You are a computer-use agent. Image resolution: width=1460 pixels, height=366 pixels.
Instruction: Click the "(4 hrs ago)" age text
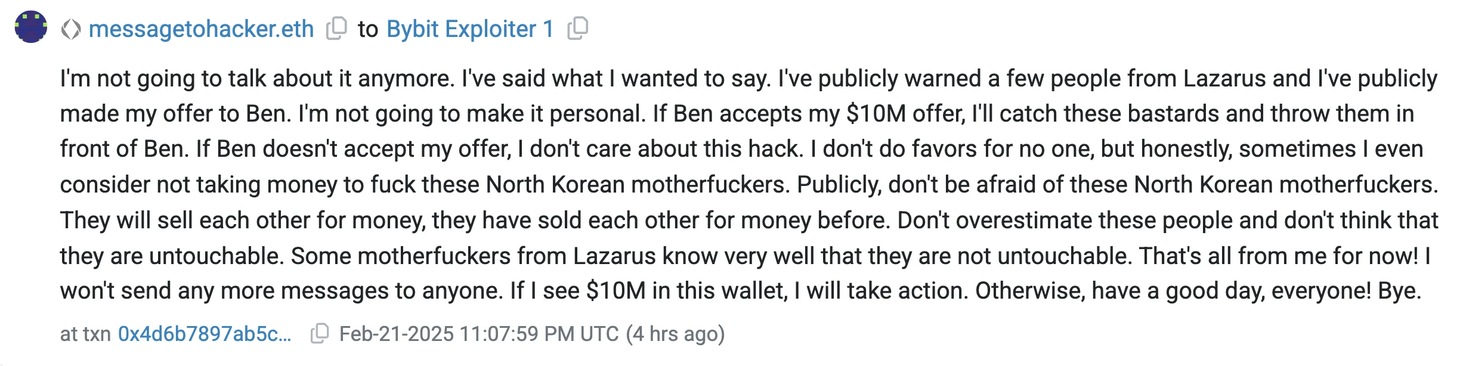coord(675,334)
